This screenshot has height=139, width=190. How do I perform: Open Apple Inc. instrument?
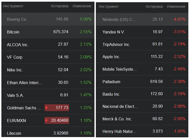click(111, 57)
